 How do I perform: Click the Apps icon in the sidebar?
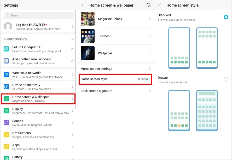(x=6, y=147)
